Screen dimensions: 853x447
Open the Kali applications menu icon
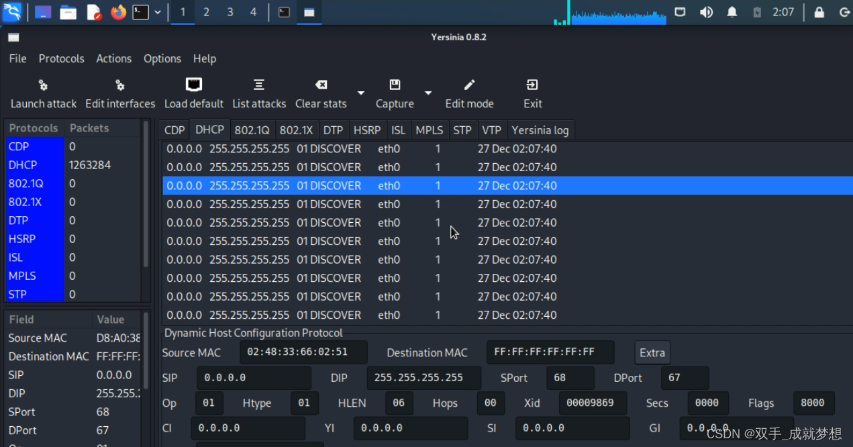(12, 12)
